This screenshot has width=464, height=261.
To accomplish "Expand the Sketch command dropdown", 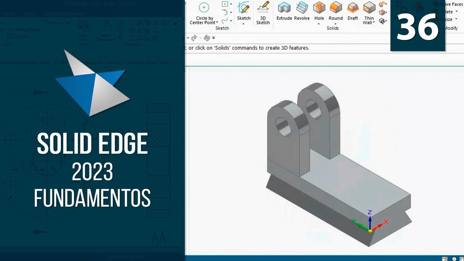I will 244,24.
